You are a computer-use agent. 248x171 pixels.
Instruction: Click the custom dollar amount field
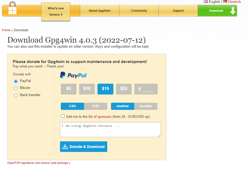[x=146, y=89]
